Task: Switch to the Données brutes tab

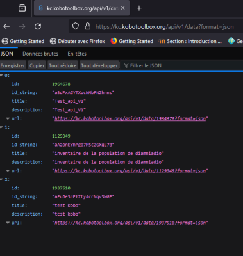Action: tap(40, 54)
